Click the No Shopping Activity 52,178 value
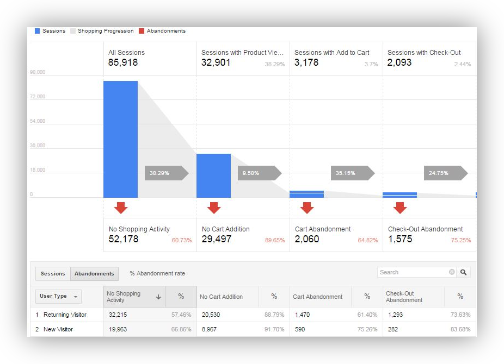The image size is (504, 364). [x=124, y=239]
